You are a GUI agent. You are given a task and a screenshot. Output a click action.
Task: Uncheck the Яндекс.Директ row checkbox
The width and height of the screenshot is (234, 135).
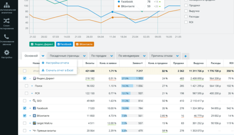(x=25, y=78)
